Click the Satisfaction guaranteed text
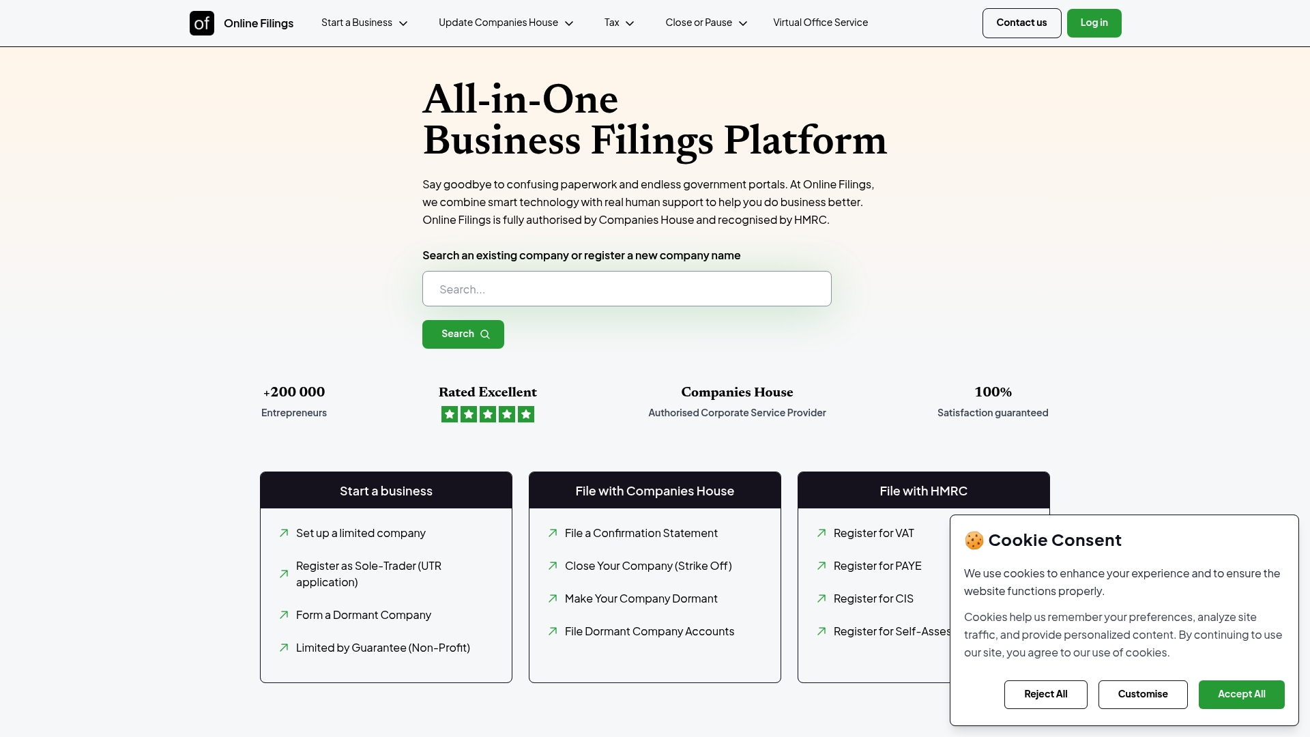This screenshot has height=737, width=1310. [x=993, y=413]
